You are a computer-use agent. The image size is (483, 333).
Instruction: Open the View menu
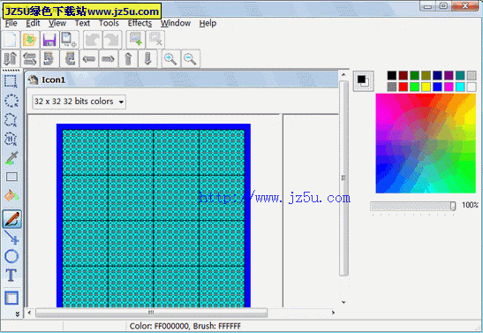pyautogui.click(x=57, y=23)
